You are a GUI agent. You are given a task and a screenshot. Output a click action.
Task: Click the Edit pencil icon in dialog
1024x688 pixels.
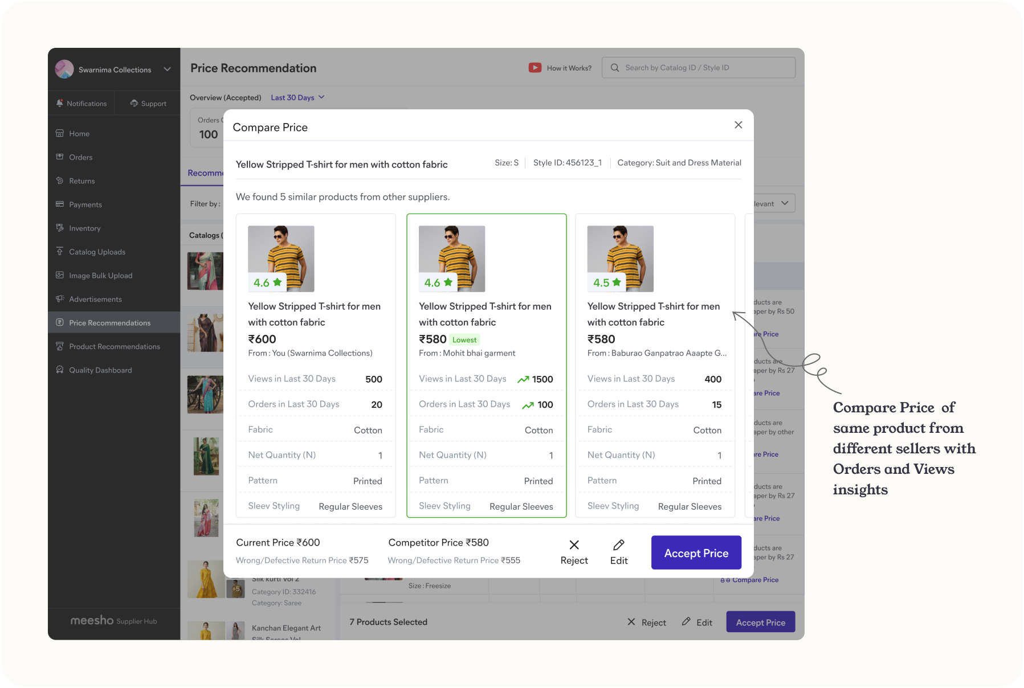pos(619,545)
